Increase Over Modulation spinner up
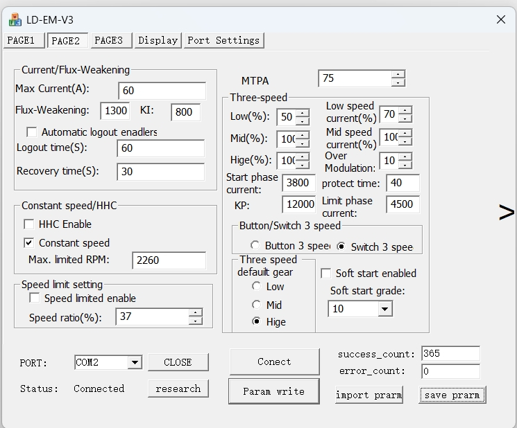The width and height of the screenshot is (517, 428). click(x=405, y=157)
